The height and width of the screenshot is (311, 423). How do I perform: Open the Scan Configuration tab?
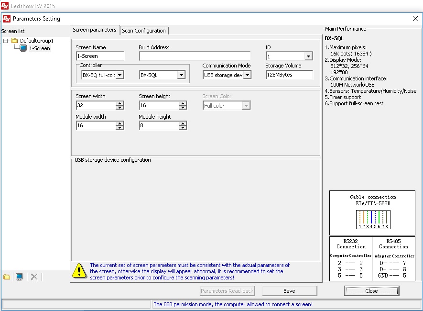coord(144,31)
